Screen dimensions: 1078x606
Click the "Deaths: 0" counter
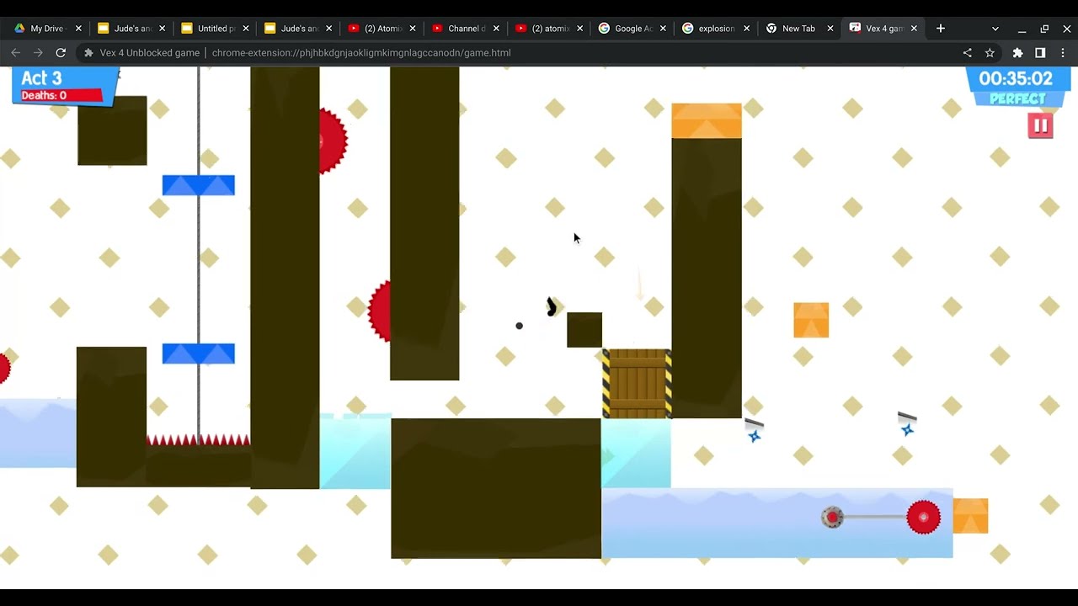coord(44,96)
